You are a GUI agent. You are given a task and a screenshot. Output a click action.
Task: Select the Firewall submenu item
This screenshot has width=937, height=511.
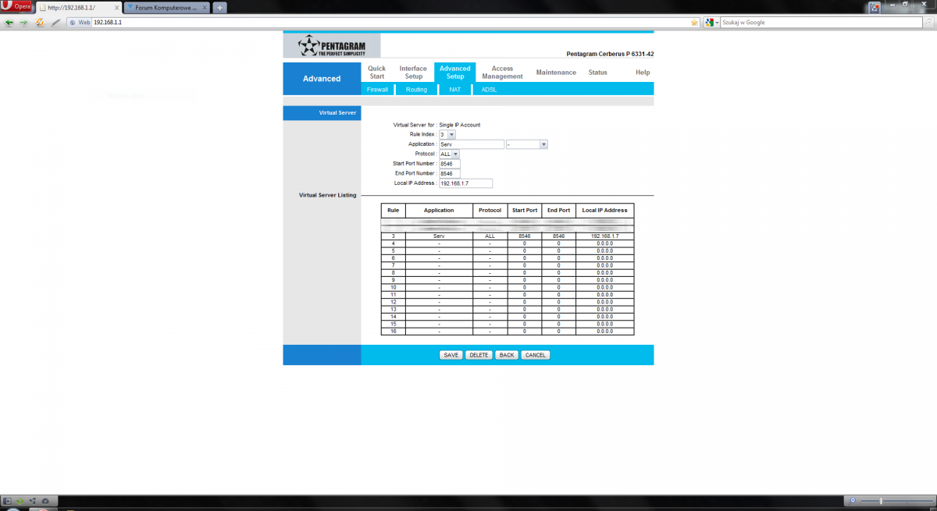377,90
